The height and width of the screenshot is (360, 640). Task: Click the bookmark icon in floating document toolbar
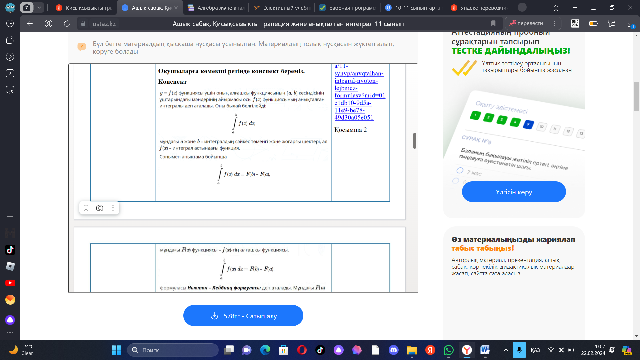tap(86, 208)
